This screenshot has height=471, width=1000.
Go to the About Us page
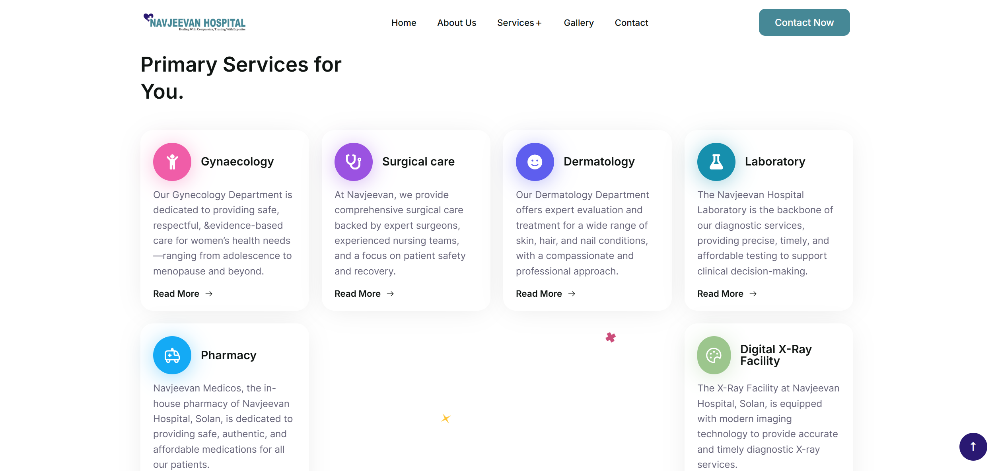click(457, 23)
